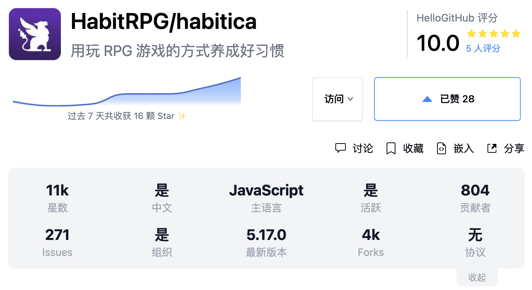
Task: Click the star history trend chart
Action: (x=126, y=93)
